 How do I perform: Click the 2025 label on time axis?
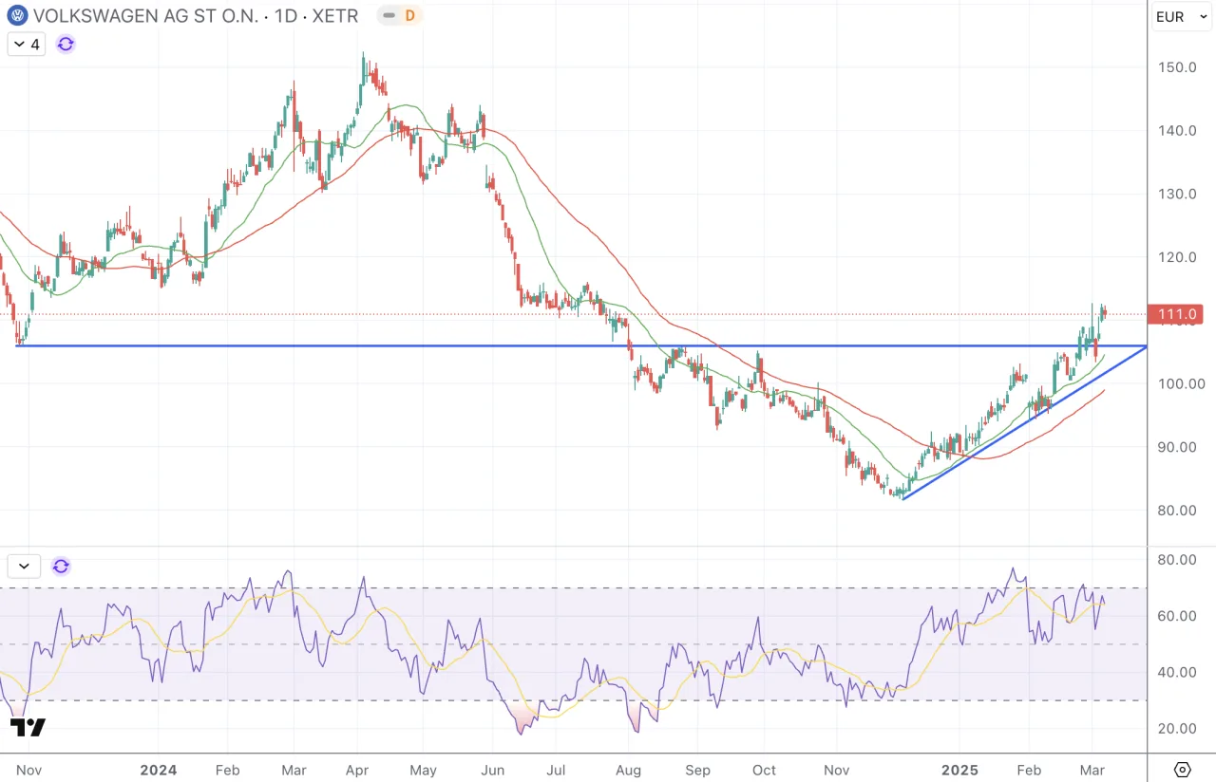pos(959,770)
